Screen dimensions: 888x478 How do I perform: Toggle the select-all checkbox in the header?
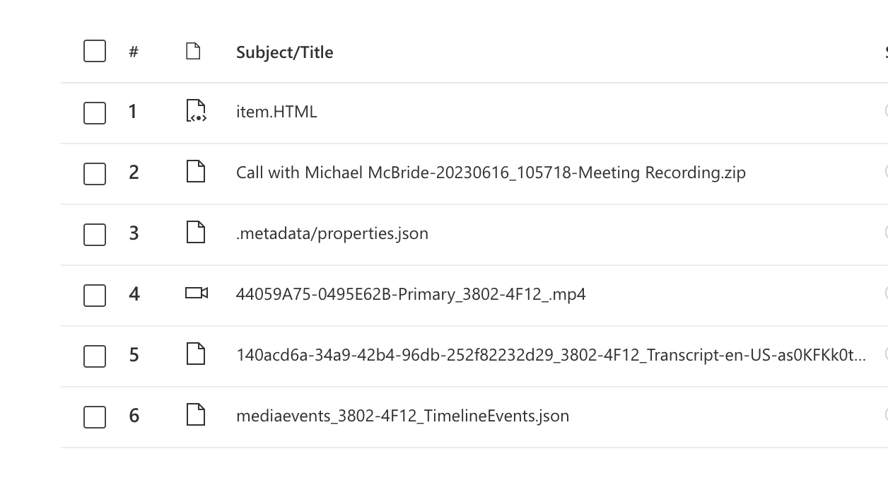pos(95,52)
